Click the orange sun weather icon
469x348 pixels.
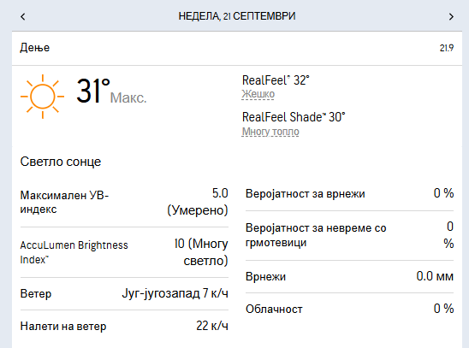click(43, 97)
